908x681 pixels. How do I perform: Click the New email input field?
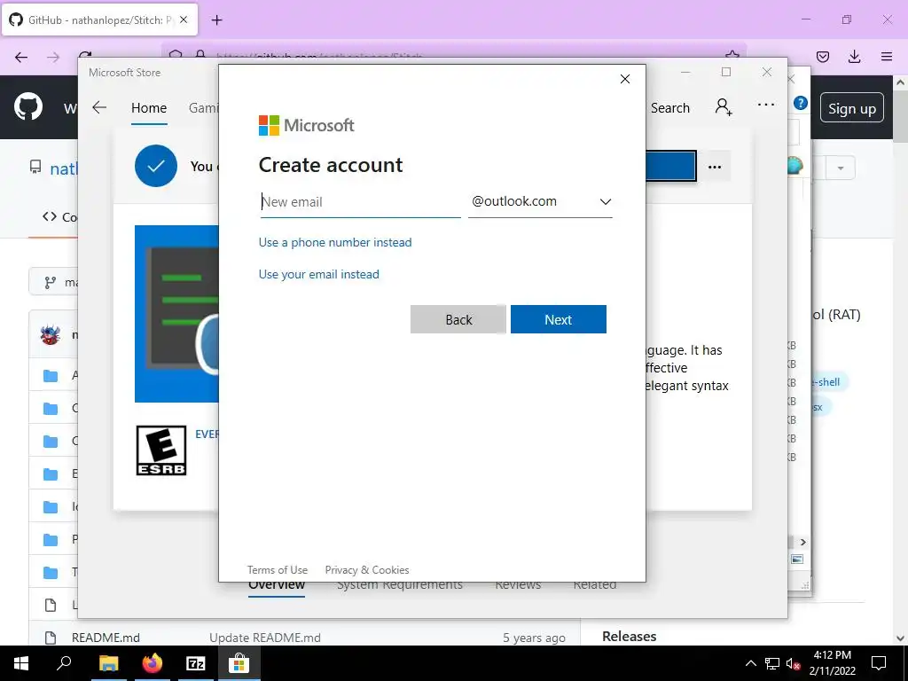coord(360,202)
